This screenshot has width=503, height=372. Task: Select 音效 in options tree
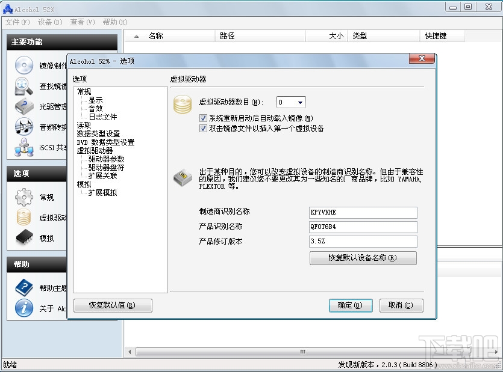pos(96,109)
